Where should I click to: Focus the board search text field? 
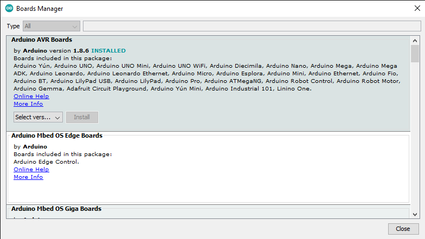tap(252, 26)
